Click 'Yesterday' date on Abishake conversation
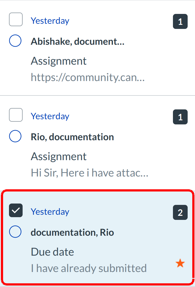Image resolution: width=195 pixels, height=287 pixels. [50, 21]
